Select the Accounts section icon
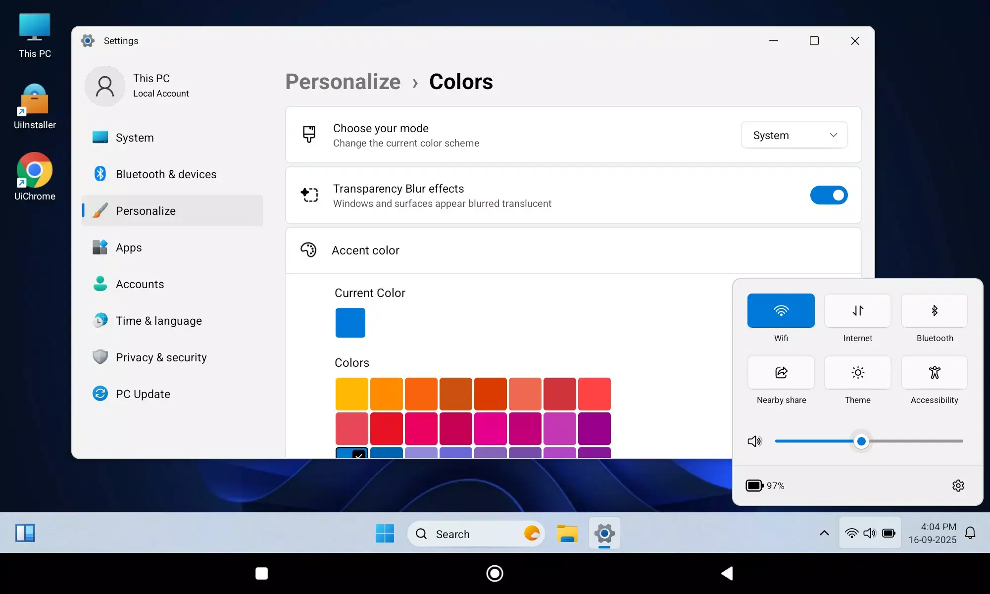Image resolution: width=990 pixels, height=594 pixels. [100, 284]
